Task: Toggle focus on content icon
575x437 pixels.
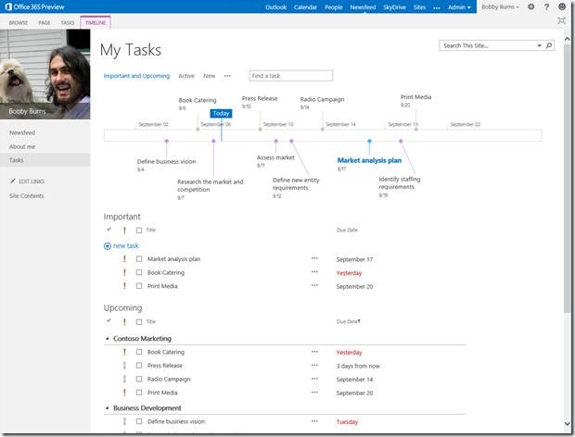Action: coord(562,20)
